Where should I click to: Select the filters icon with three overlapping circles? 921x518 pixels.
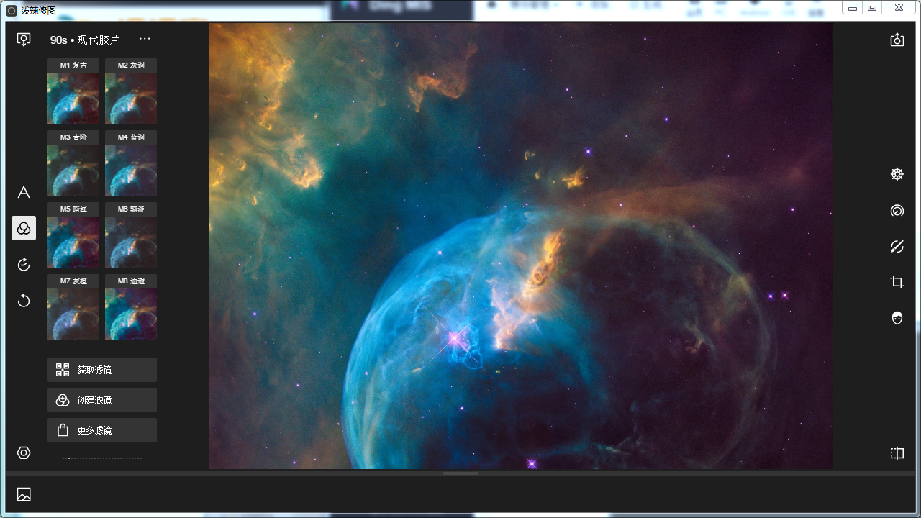point(24,228)
